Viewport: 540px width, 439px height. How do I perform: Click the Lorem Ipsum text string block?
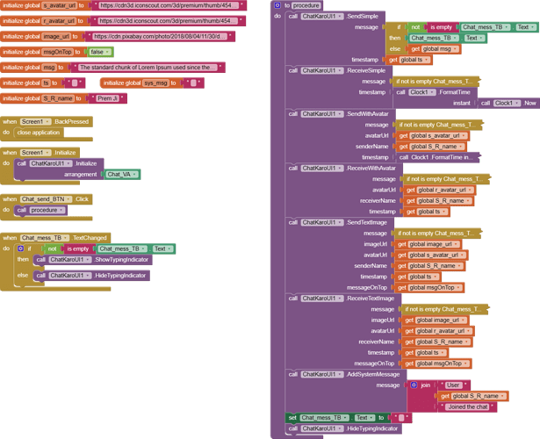[149, 67]
